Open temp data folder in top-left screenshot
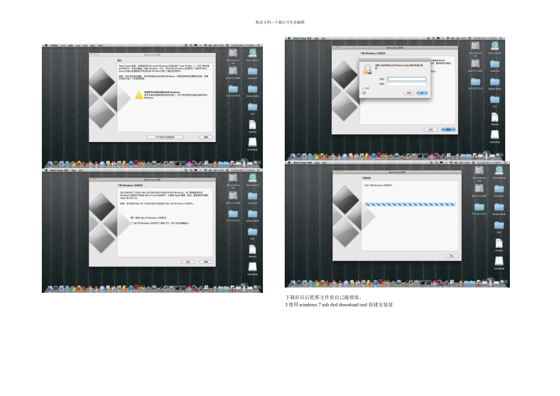560x396 pixels. tap(252, 89)
